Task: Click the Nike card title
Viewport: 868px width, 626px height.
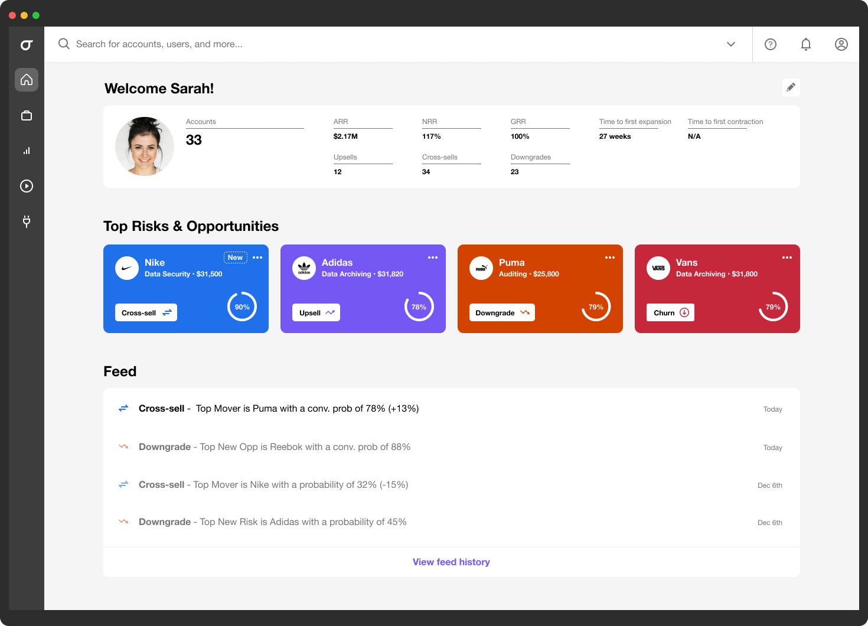Action: point(155,263)
